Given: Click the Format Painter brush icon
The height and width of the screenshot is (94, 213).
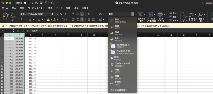Looking at the screenshot, I should click(12, 20).
